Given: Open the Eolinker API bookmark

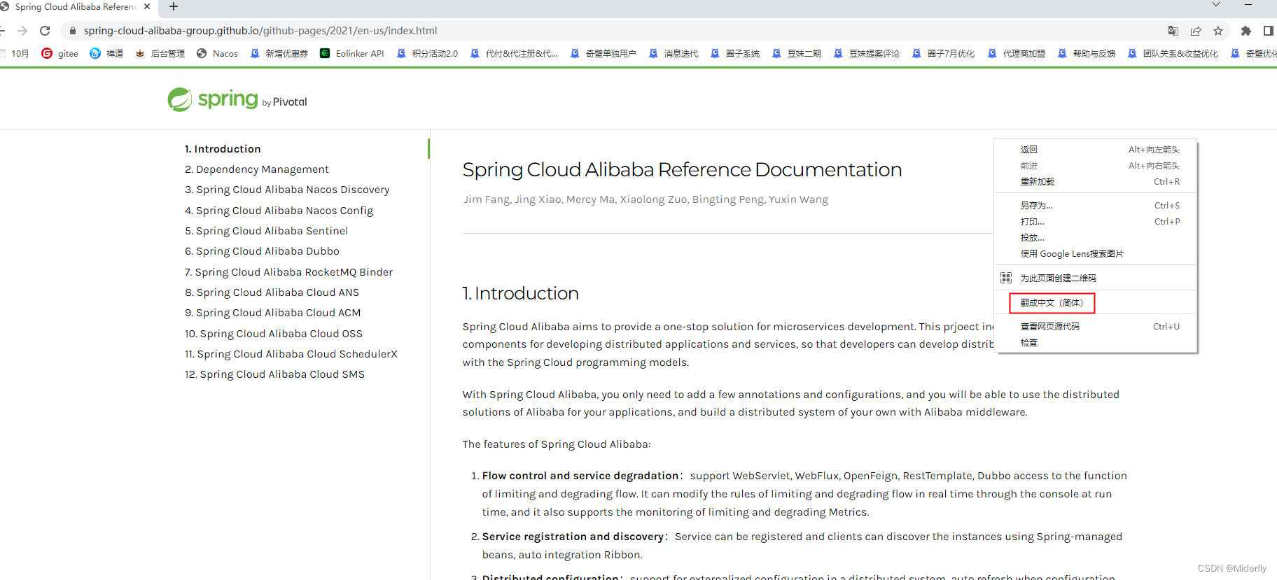Looking at the screenshot, I should click(352, 53).
